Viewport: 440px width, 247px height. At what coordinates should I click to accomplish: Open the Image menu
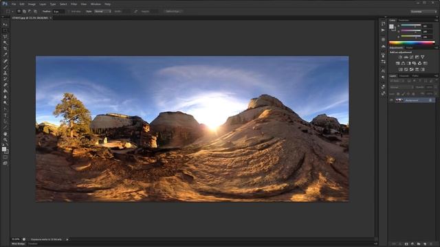[x=32, y=4]
